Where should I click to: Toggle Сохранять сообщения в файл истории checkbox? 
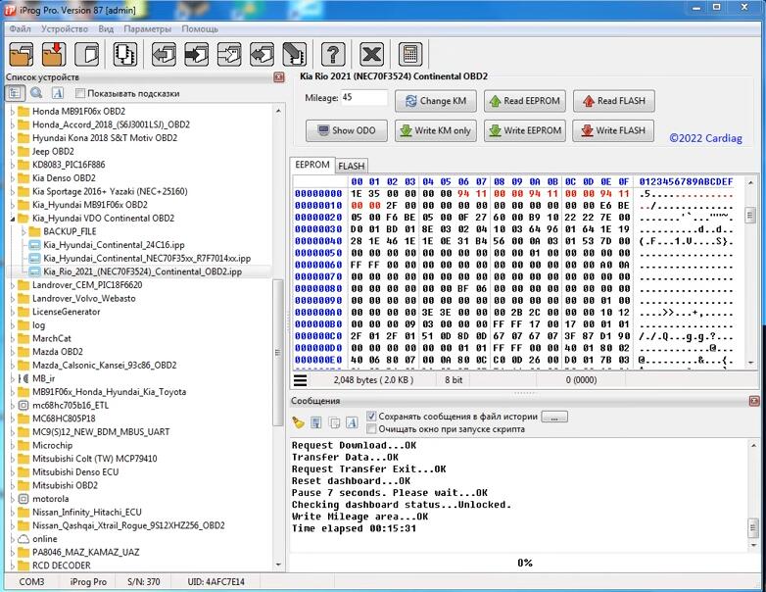coord(371,416)
